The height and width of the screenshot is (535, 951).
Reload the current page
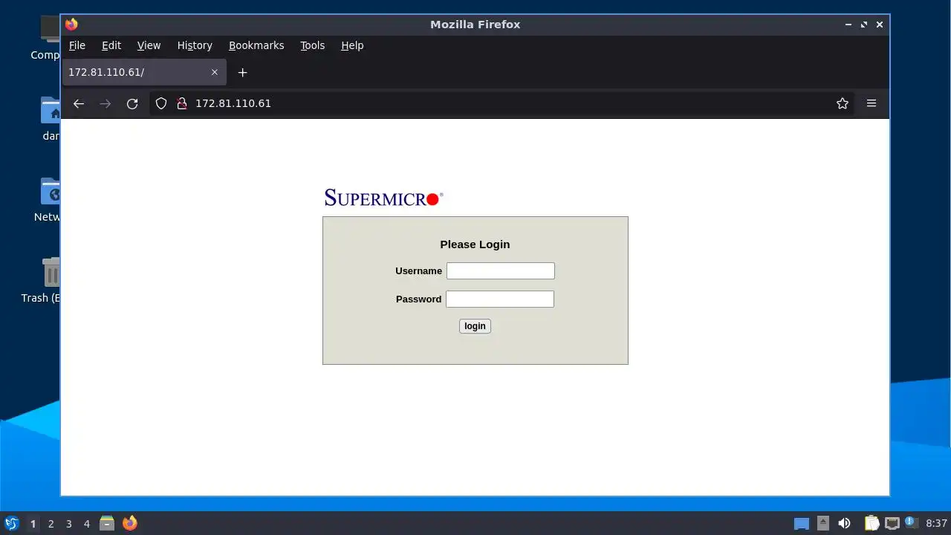coord(132,104)
